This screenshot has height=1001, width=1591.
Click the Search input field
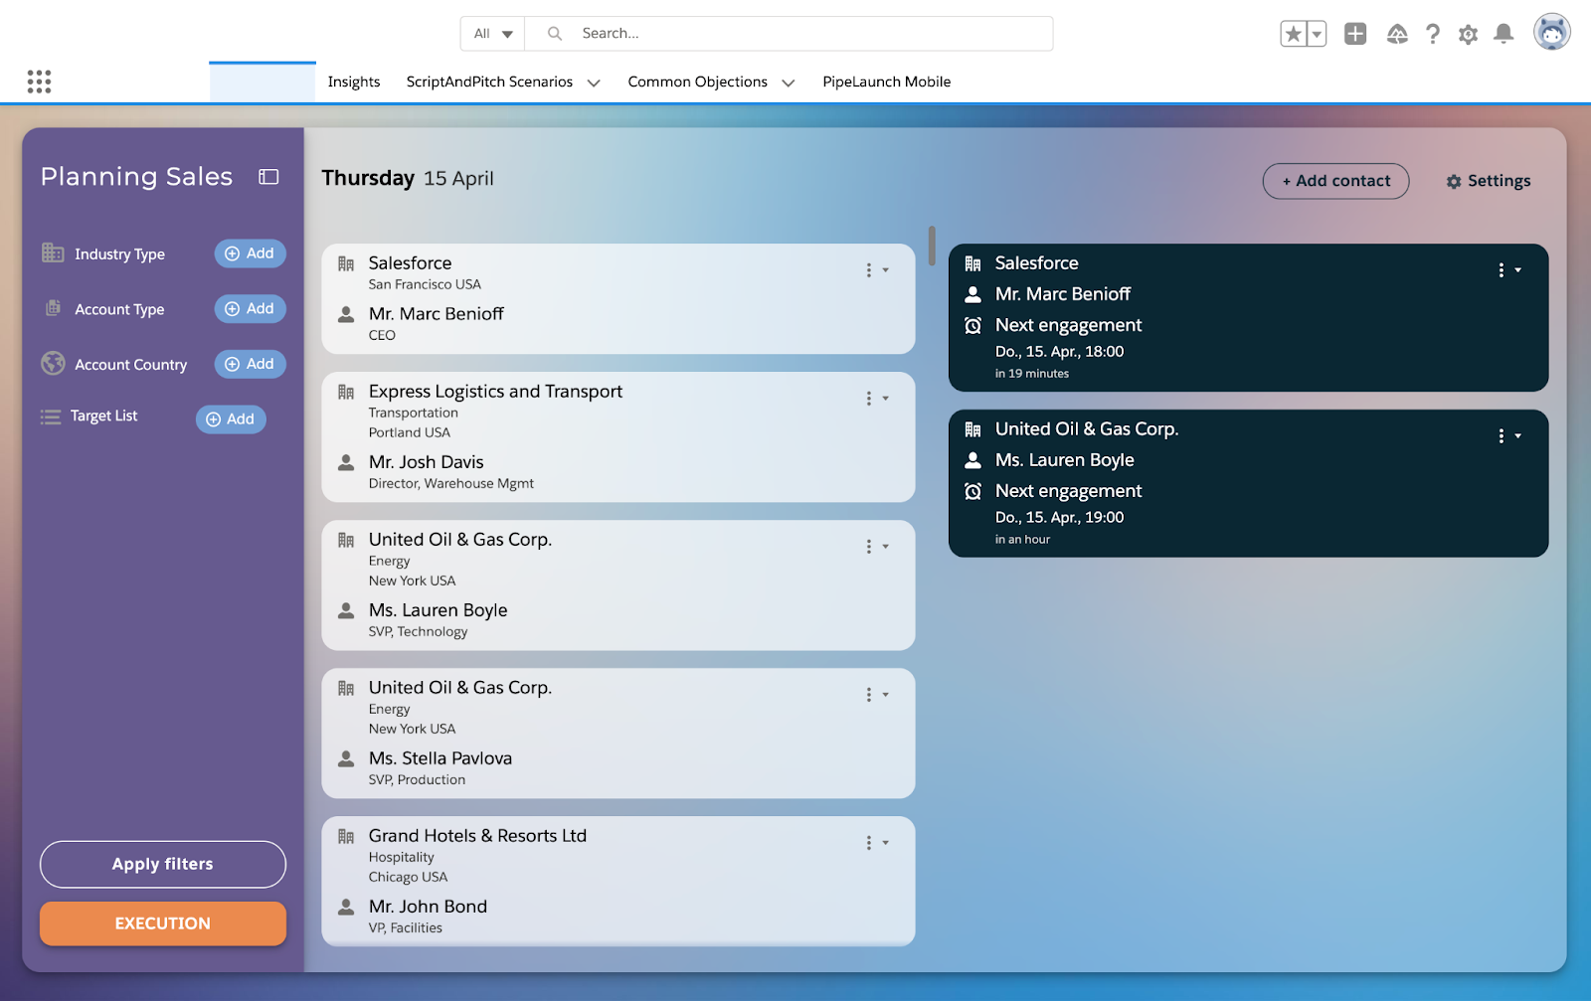click(x=789, y=34)
